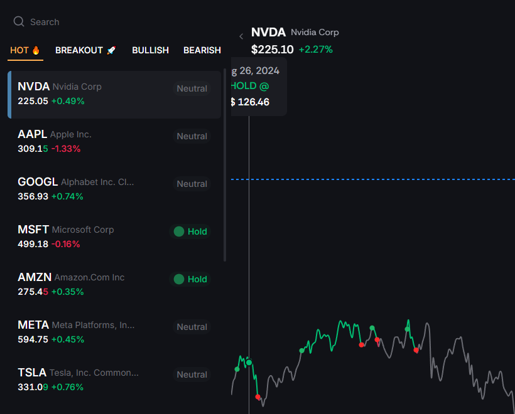Open the MSFT Microsoft Corp row
Screen dimensions: 515x414
click(114, 236)
